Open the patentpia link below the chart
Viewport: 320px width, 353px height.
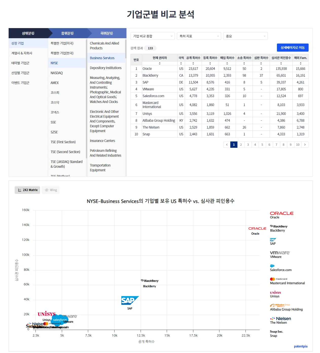pyautogui.click(x=301, y=346)
